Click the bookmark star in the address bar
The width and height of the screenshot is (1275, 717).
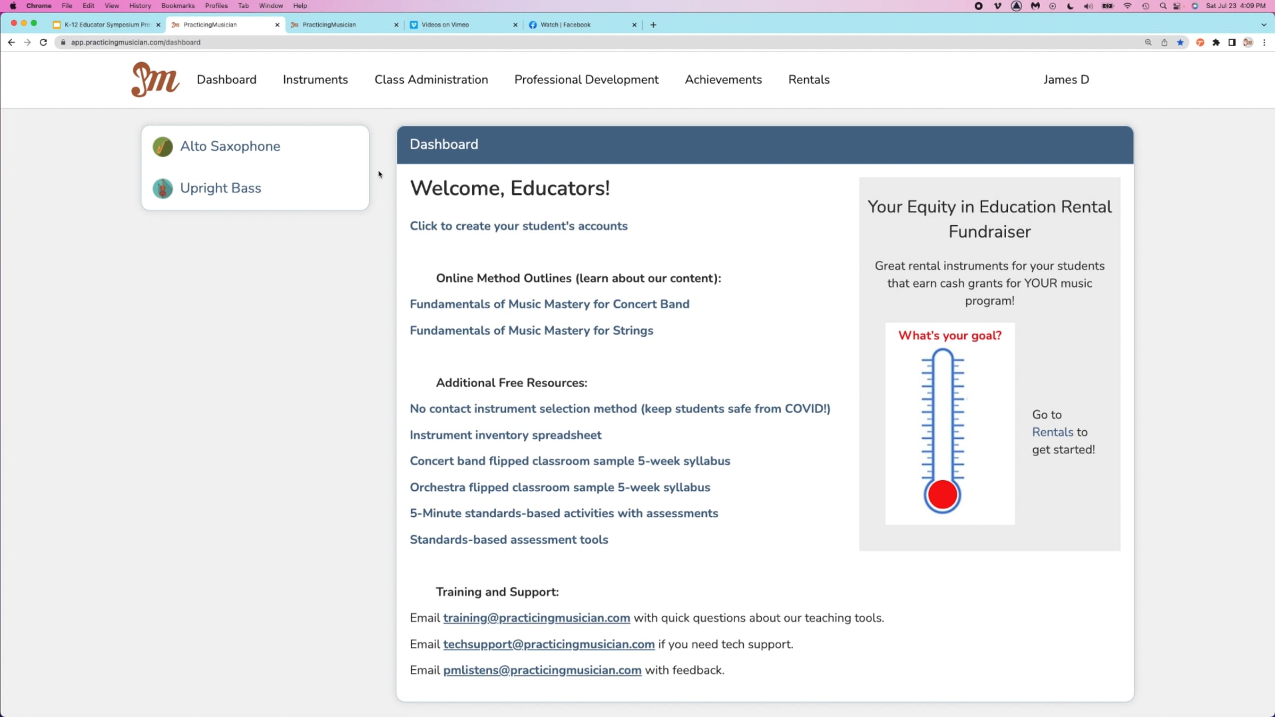coord(1180,42)
